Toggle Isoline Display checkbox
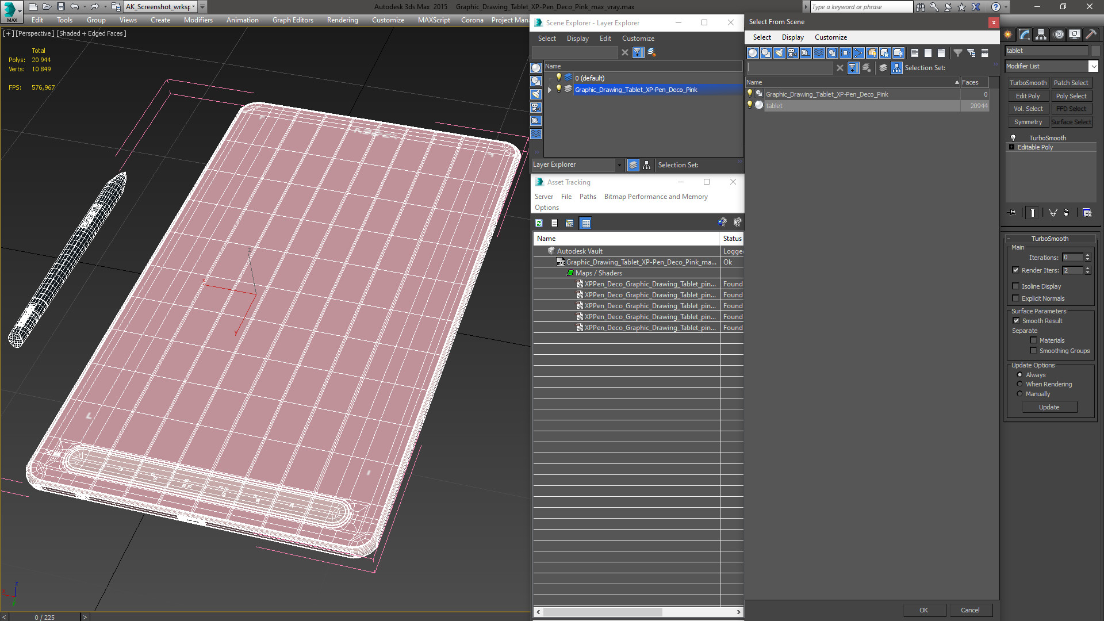Image resolution: width=1104 pixels, height=621 pixels. (1015, 286)
